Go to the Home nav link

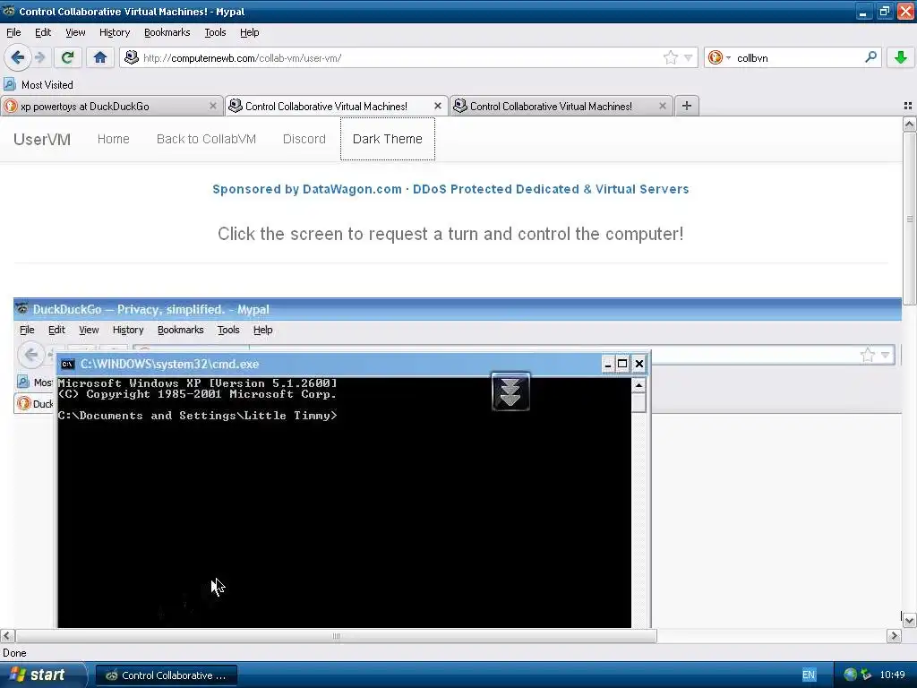coord(113,139)
